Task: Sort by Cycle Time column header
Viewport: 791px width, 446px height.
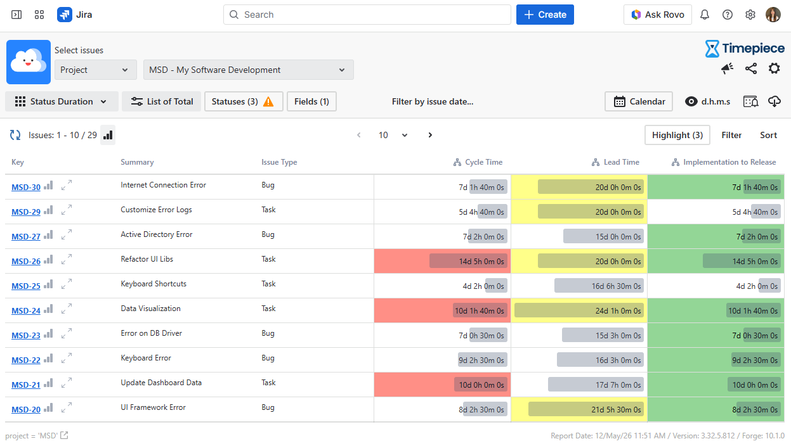Action: point(478,162)
